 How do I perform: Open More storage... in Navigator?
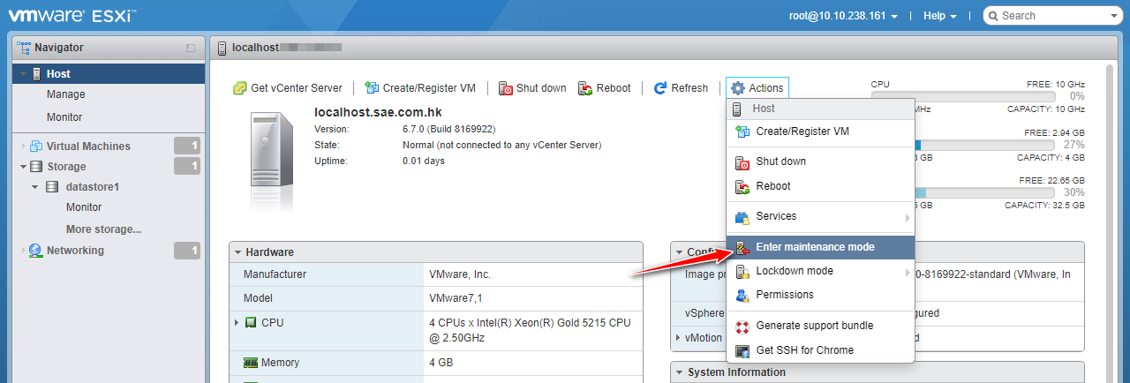click(x=103, y=229)
